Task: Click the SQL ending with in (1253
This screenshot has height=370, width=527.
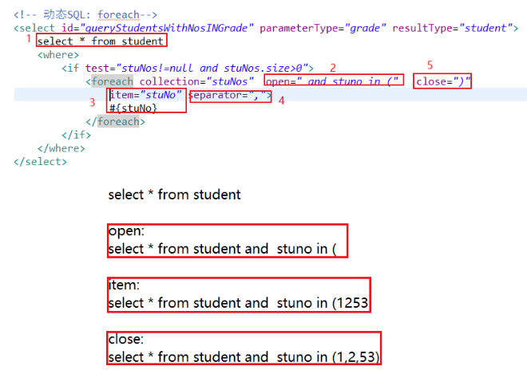Action: pos(239,303)
